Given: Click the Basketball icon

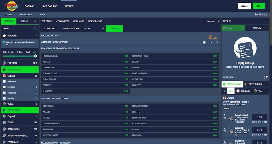Looking at the screenshot, I should 4,129.
